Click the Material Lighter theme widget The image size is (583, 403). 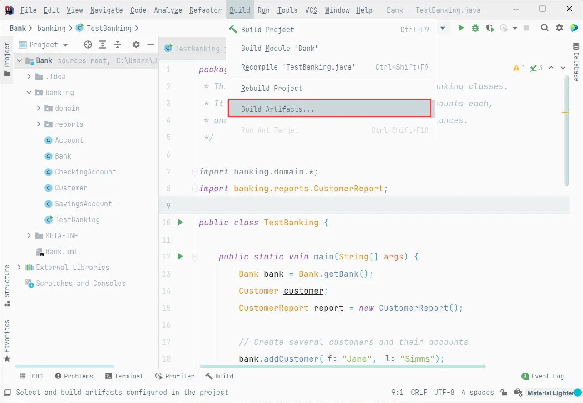[554, 393]
